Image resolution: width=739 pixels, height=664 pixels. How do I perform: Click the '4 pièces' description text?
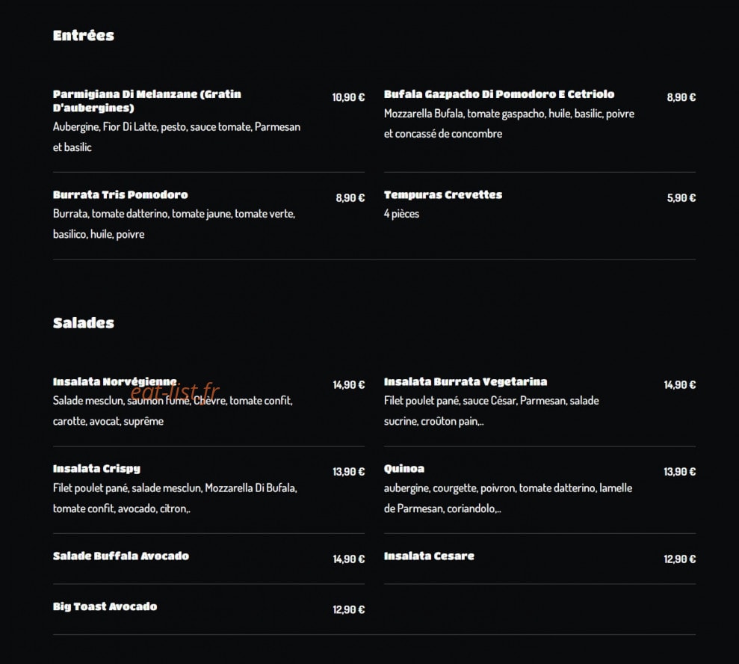(401, 214)
